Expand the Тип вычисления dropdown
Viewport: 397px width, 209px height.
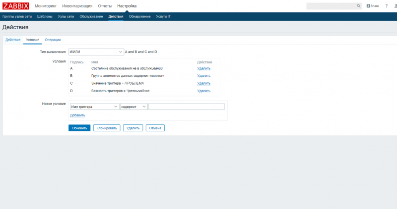coord(96,52)
